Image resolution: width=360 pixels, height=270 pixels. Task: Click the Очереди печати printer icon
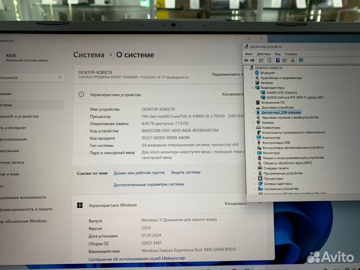point(260,168)
